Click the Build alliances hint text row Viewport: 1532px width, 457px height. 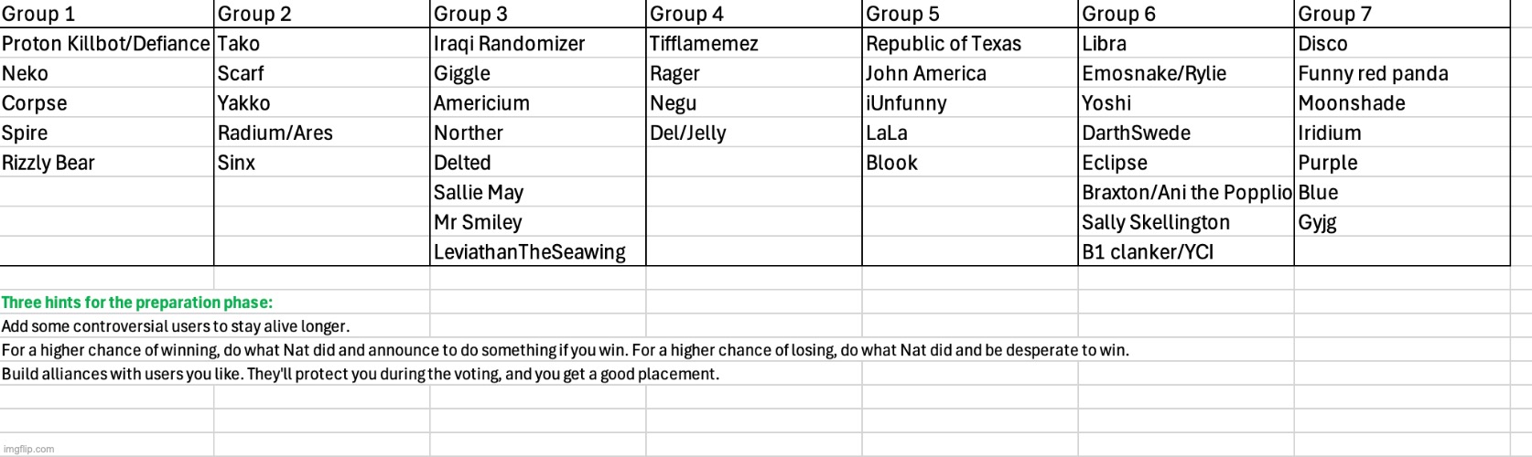pos(361,374)
